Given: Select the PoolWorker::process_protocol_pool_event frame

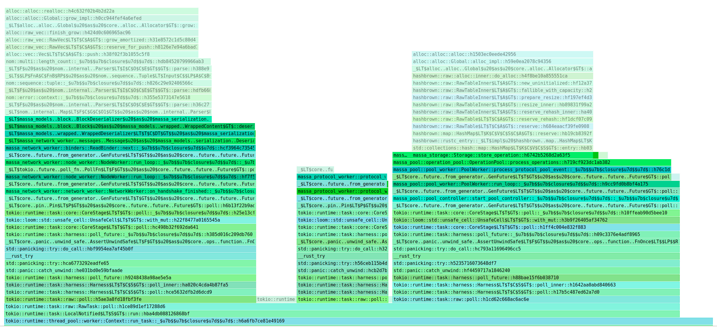Looking at the screenshot, I should [532, 170].
